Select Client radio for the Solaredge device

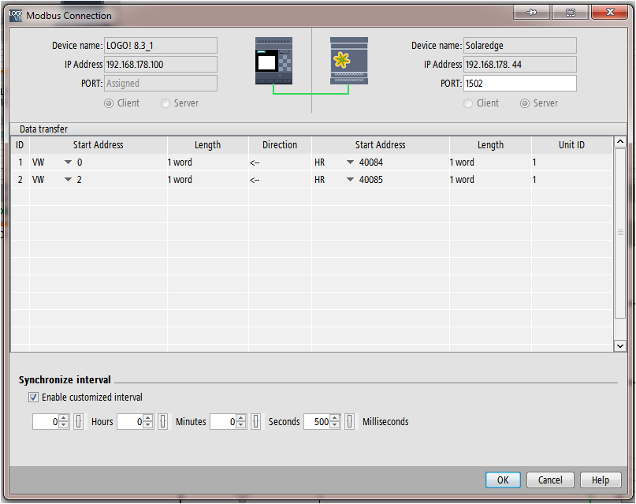click(468, 103)
